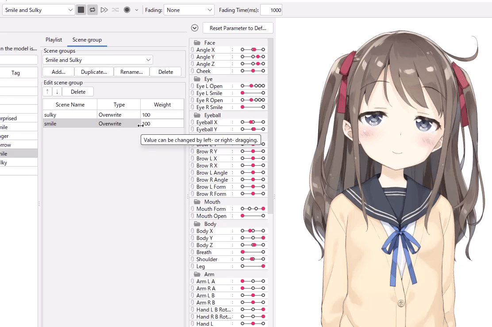Image resolution: width=492 pixels, height=327 pixels.
Task: Click the icon beside Mouth Open
Action: (x=192, y=216)
